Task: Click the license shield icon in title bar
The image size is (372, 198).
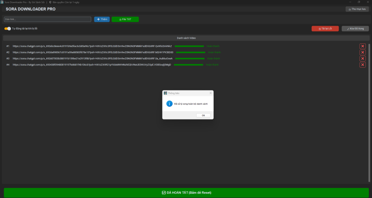Action: (50, 2)
